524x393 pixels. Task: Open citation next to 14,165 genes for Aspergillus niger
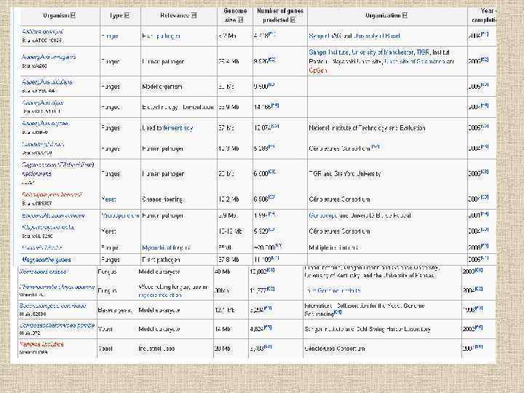(x=275, y=106)
